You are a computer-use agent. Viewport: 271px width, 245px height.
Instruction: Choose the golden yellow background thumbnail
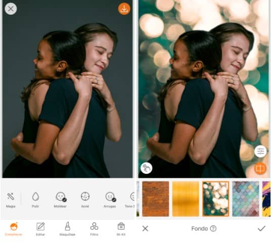coord(186,199)
